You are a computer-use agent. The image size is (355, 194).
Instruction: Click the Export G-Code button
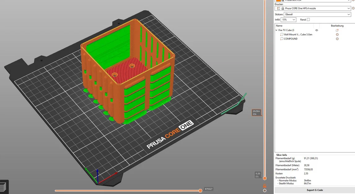pos(315,190)
